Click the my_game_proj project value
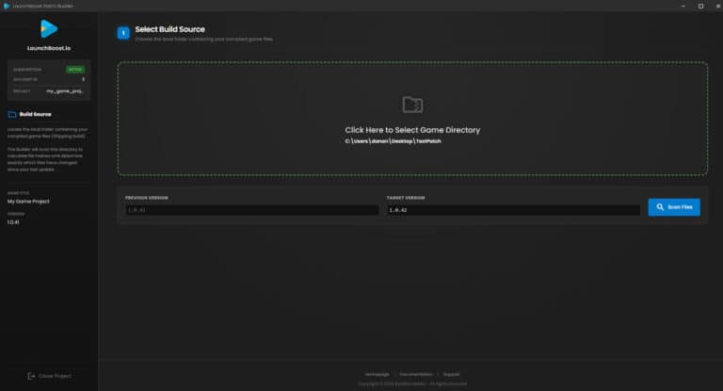The height and width of the screenshot is (391, 723). (65, 91)
